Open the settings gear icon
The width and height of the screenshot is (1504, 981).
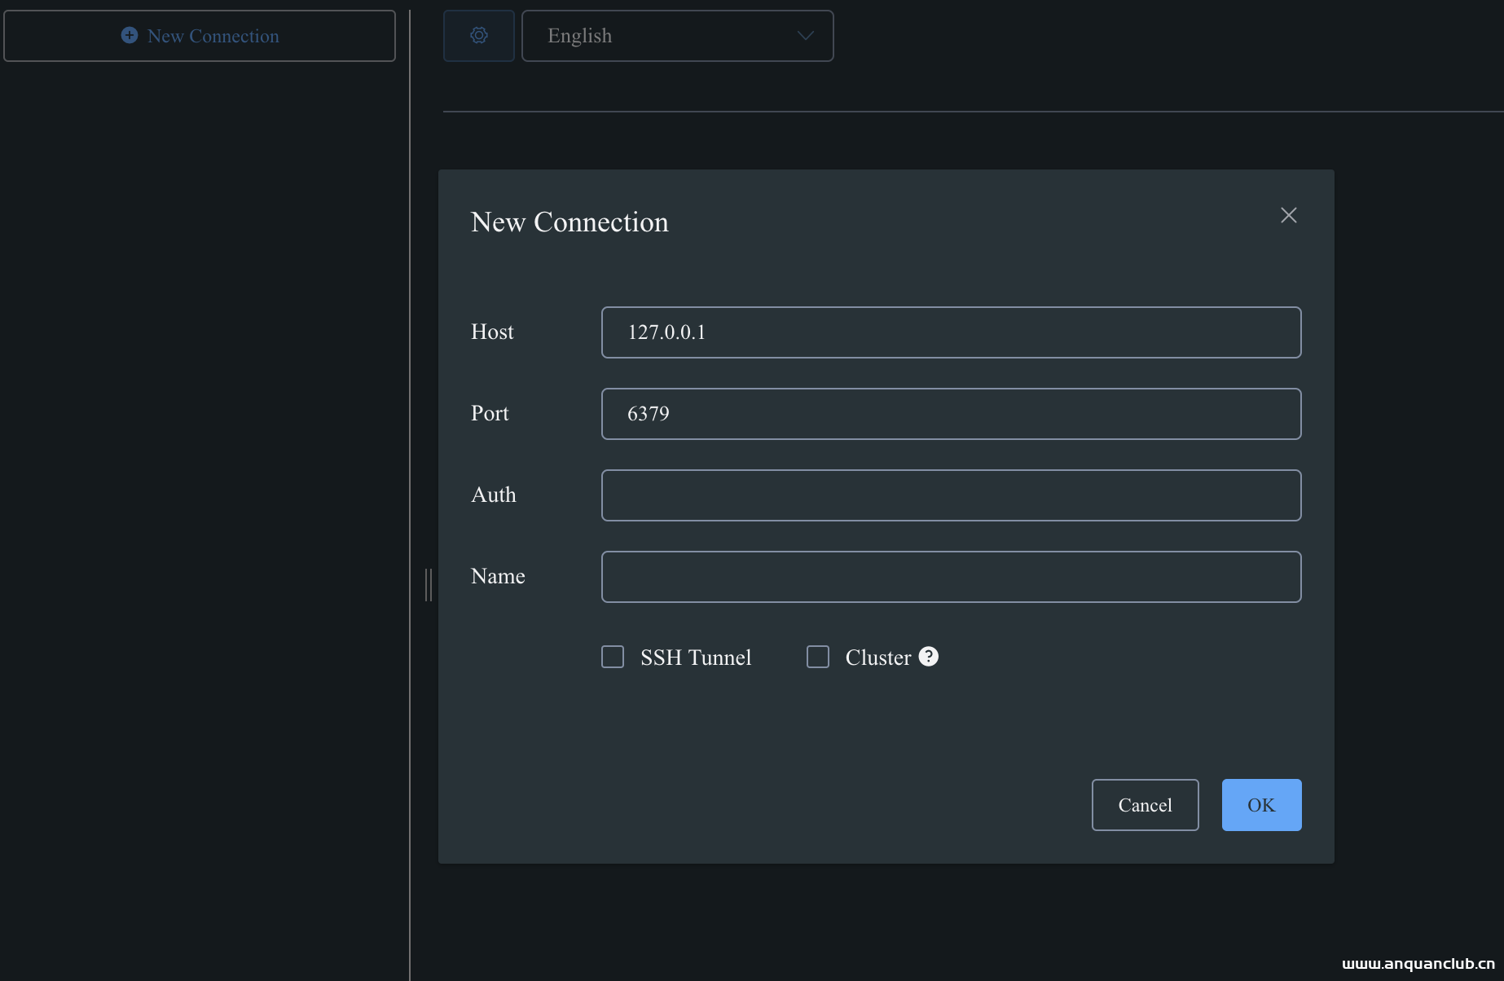point(479,35)
